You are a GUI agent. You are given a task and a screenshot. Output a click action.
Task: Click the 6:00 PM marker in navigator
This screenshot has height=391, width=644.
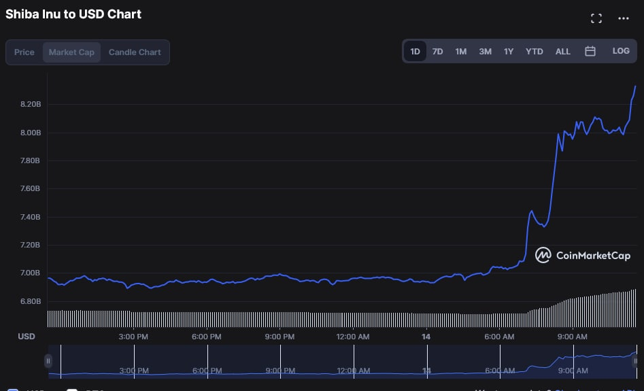coord(207,370)
